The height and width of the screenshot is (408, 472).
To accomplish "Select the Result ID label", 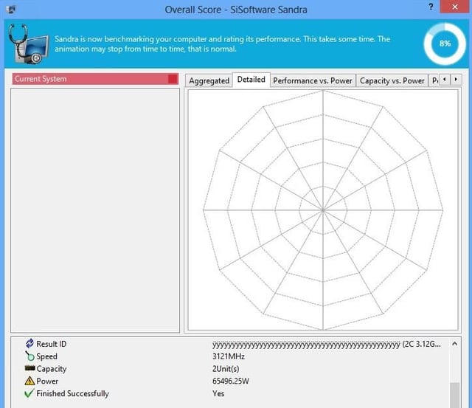I will click(x=51, y=344).
